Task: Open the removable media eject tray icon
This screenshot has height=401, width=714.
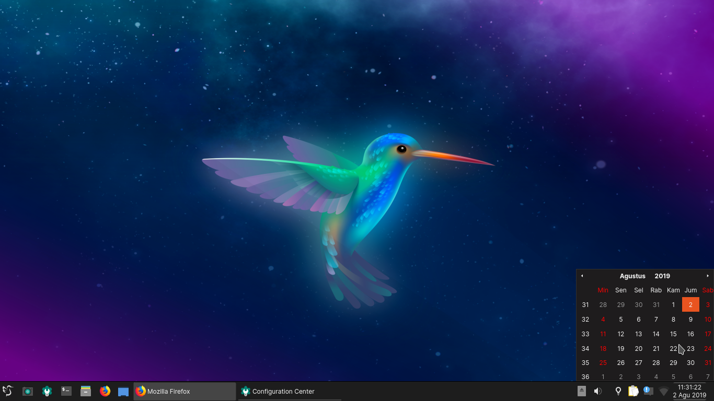Action: point(582,391)
